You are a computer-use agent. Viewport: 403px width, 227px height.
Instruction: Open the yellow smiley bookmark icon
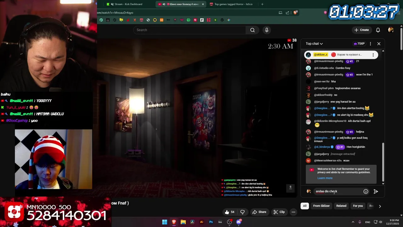pyautogui.click(x=155, y=20)
